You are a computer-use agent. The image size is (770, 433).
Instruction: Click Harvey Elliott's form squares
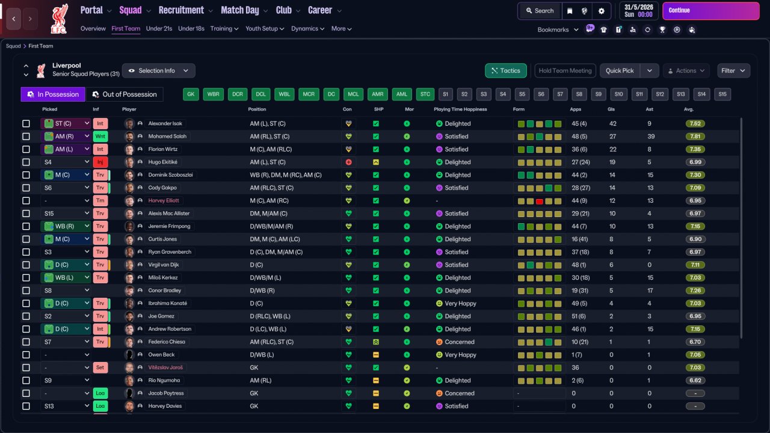click(539, 201)
